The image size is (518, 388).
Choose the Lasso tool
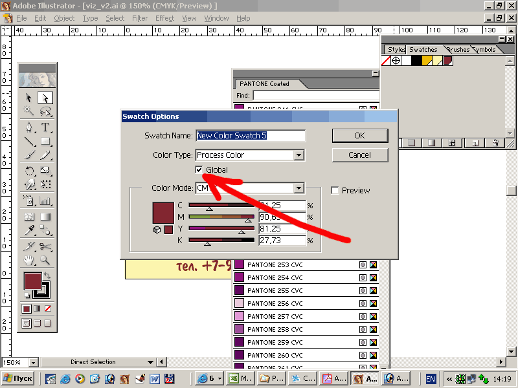click(45, 111)
